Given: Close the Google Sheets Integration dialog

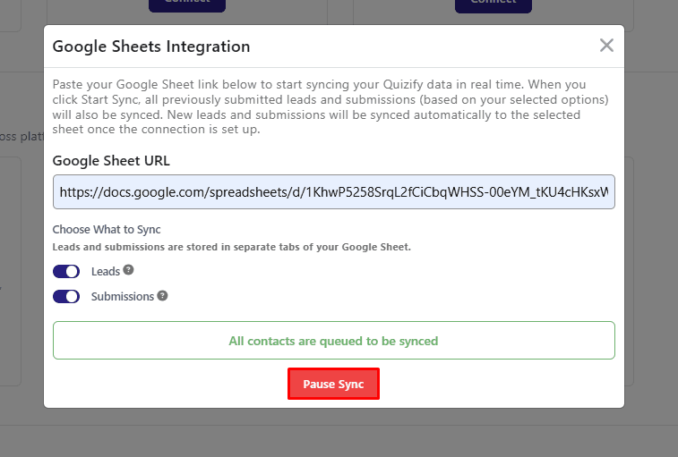Looking at the screenshot, I should click(x=606, y=46).
